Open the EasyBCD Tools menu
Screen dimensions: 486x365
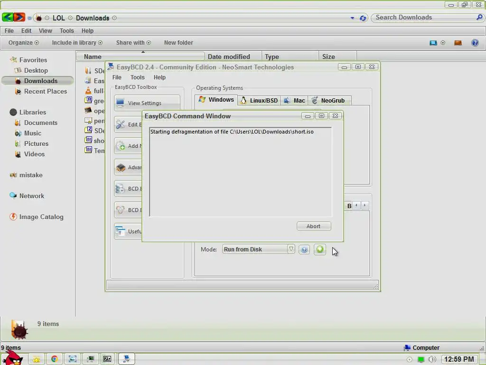[x=137, y=77]
